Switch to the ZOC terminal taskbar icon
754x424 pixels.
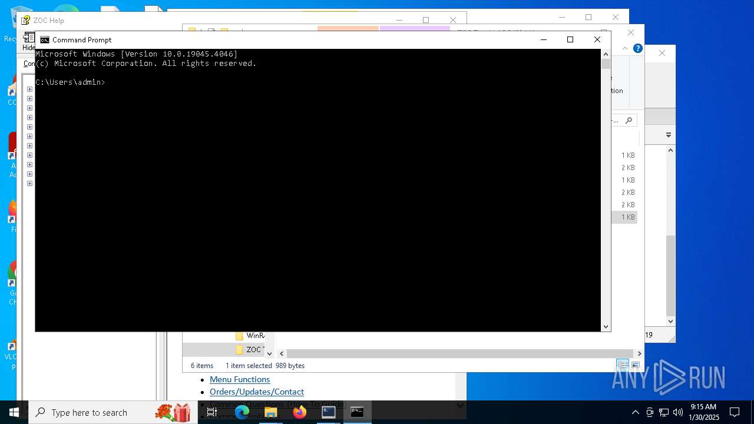[x=329, y=412]
